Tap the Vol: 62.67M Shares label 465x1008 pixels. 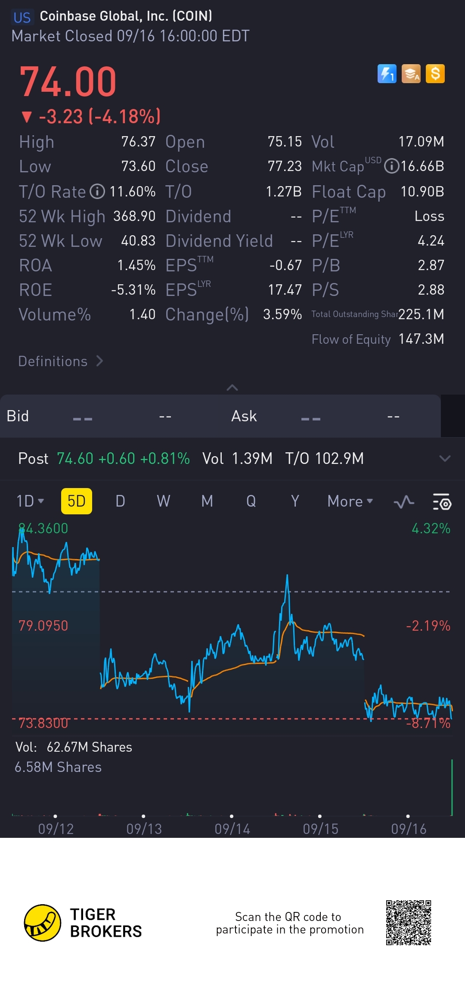(74, 747)
